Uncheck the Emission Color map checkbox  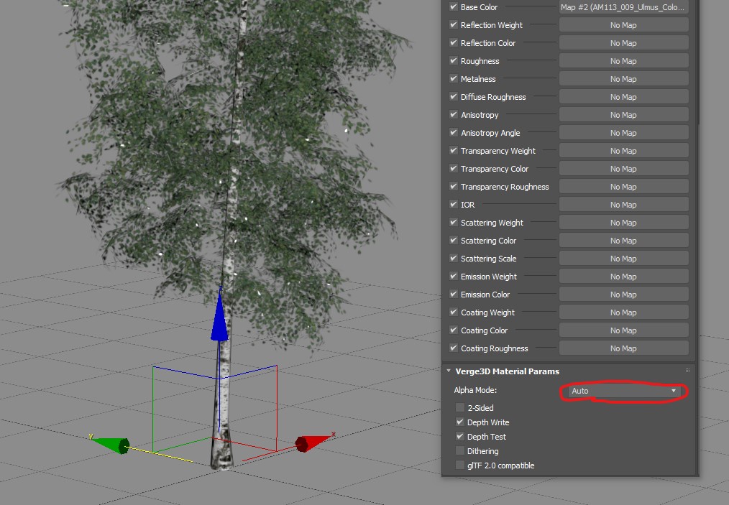[x=454, y=295]
